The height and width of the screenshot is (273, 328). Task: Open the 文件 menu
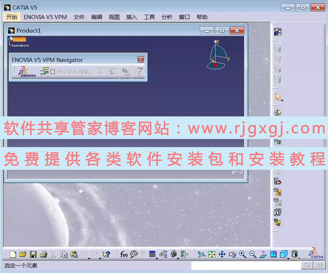coord(79,17)
